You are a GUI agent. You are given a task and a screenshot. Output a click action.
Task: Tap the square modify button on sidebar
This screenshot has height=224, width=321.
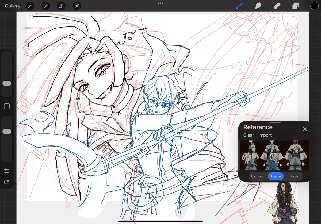7,106
